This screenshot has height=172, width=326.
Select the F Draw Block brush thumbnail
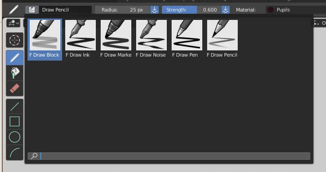(x=45, y=40)
